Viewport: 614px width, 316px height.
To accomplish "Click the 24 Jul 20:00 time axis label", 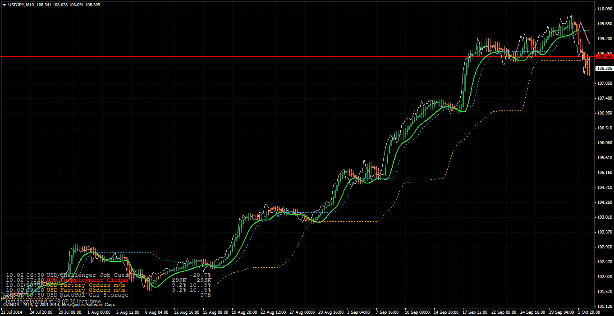I will 41,312.
